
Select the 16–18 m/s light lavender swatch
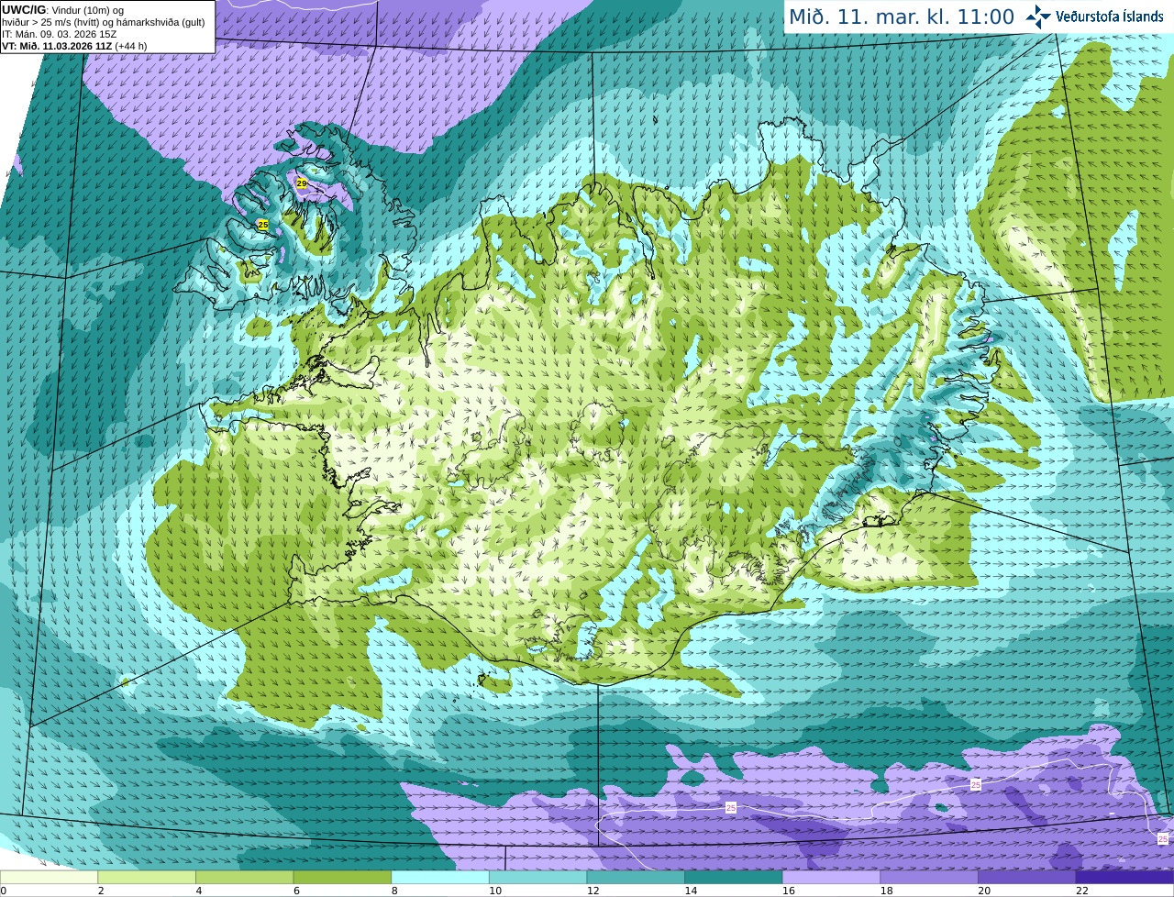tap(831, 878)
